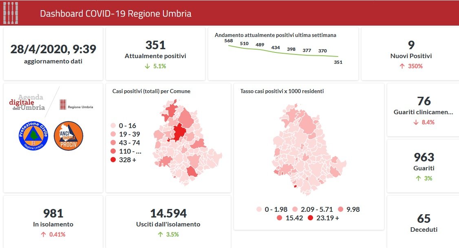Image resolution: width=459 pixels, height=248 pixels.
Task: Open the In isolamento 981 card
Action: 53,222
